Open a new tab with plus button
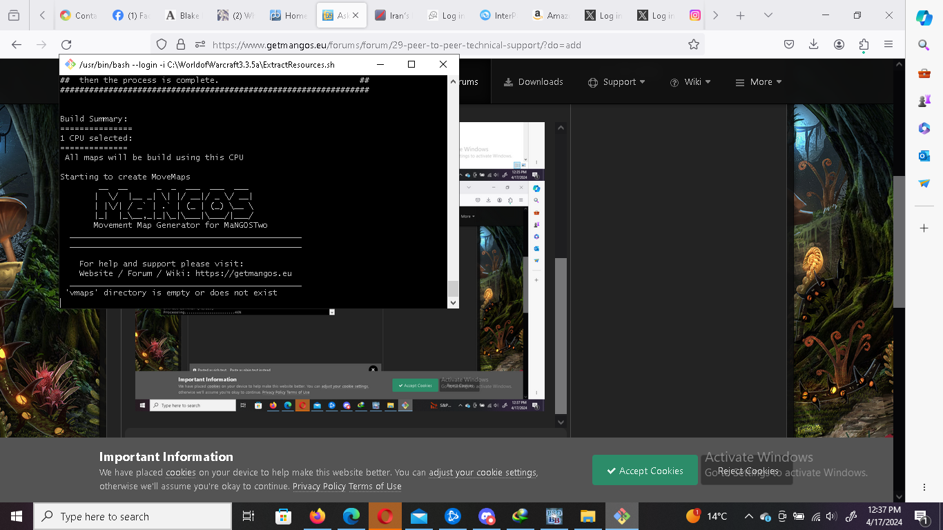Viewport: 943px width, 530px height. point(740,15)
